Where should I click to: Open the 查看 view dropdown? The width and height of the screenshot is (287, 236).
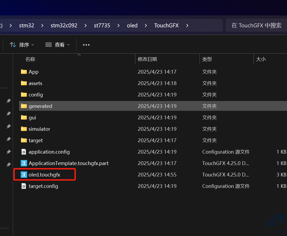pyautogui.click(x=57, y=45)
